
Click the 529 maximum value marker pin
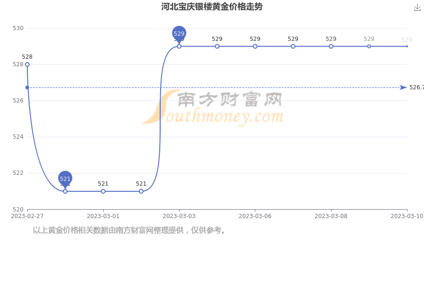(x=179, y=34)
